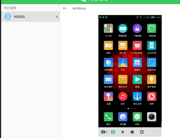
Task: Open the 扫一扫 scanner app
Action: click(x=123, y=46)
